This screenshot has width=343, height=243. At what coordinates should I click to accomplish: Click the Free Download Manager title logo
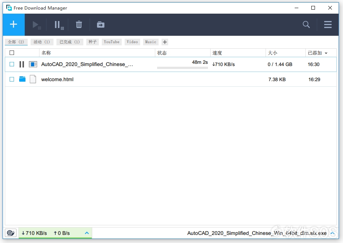tap(9, 8)
